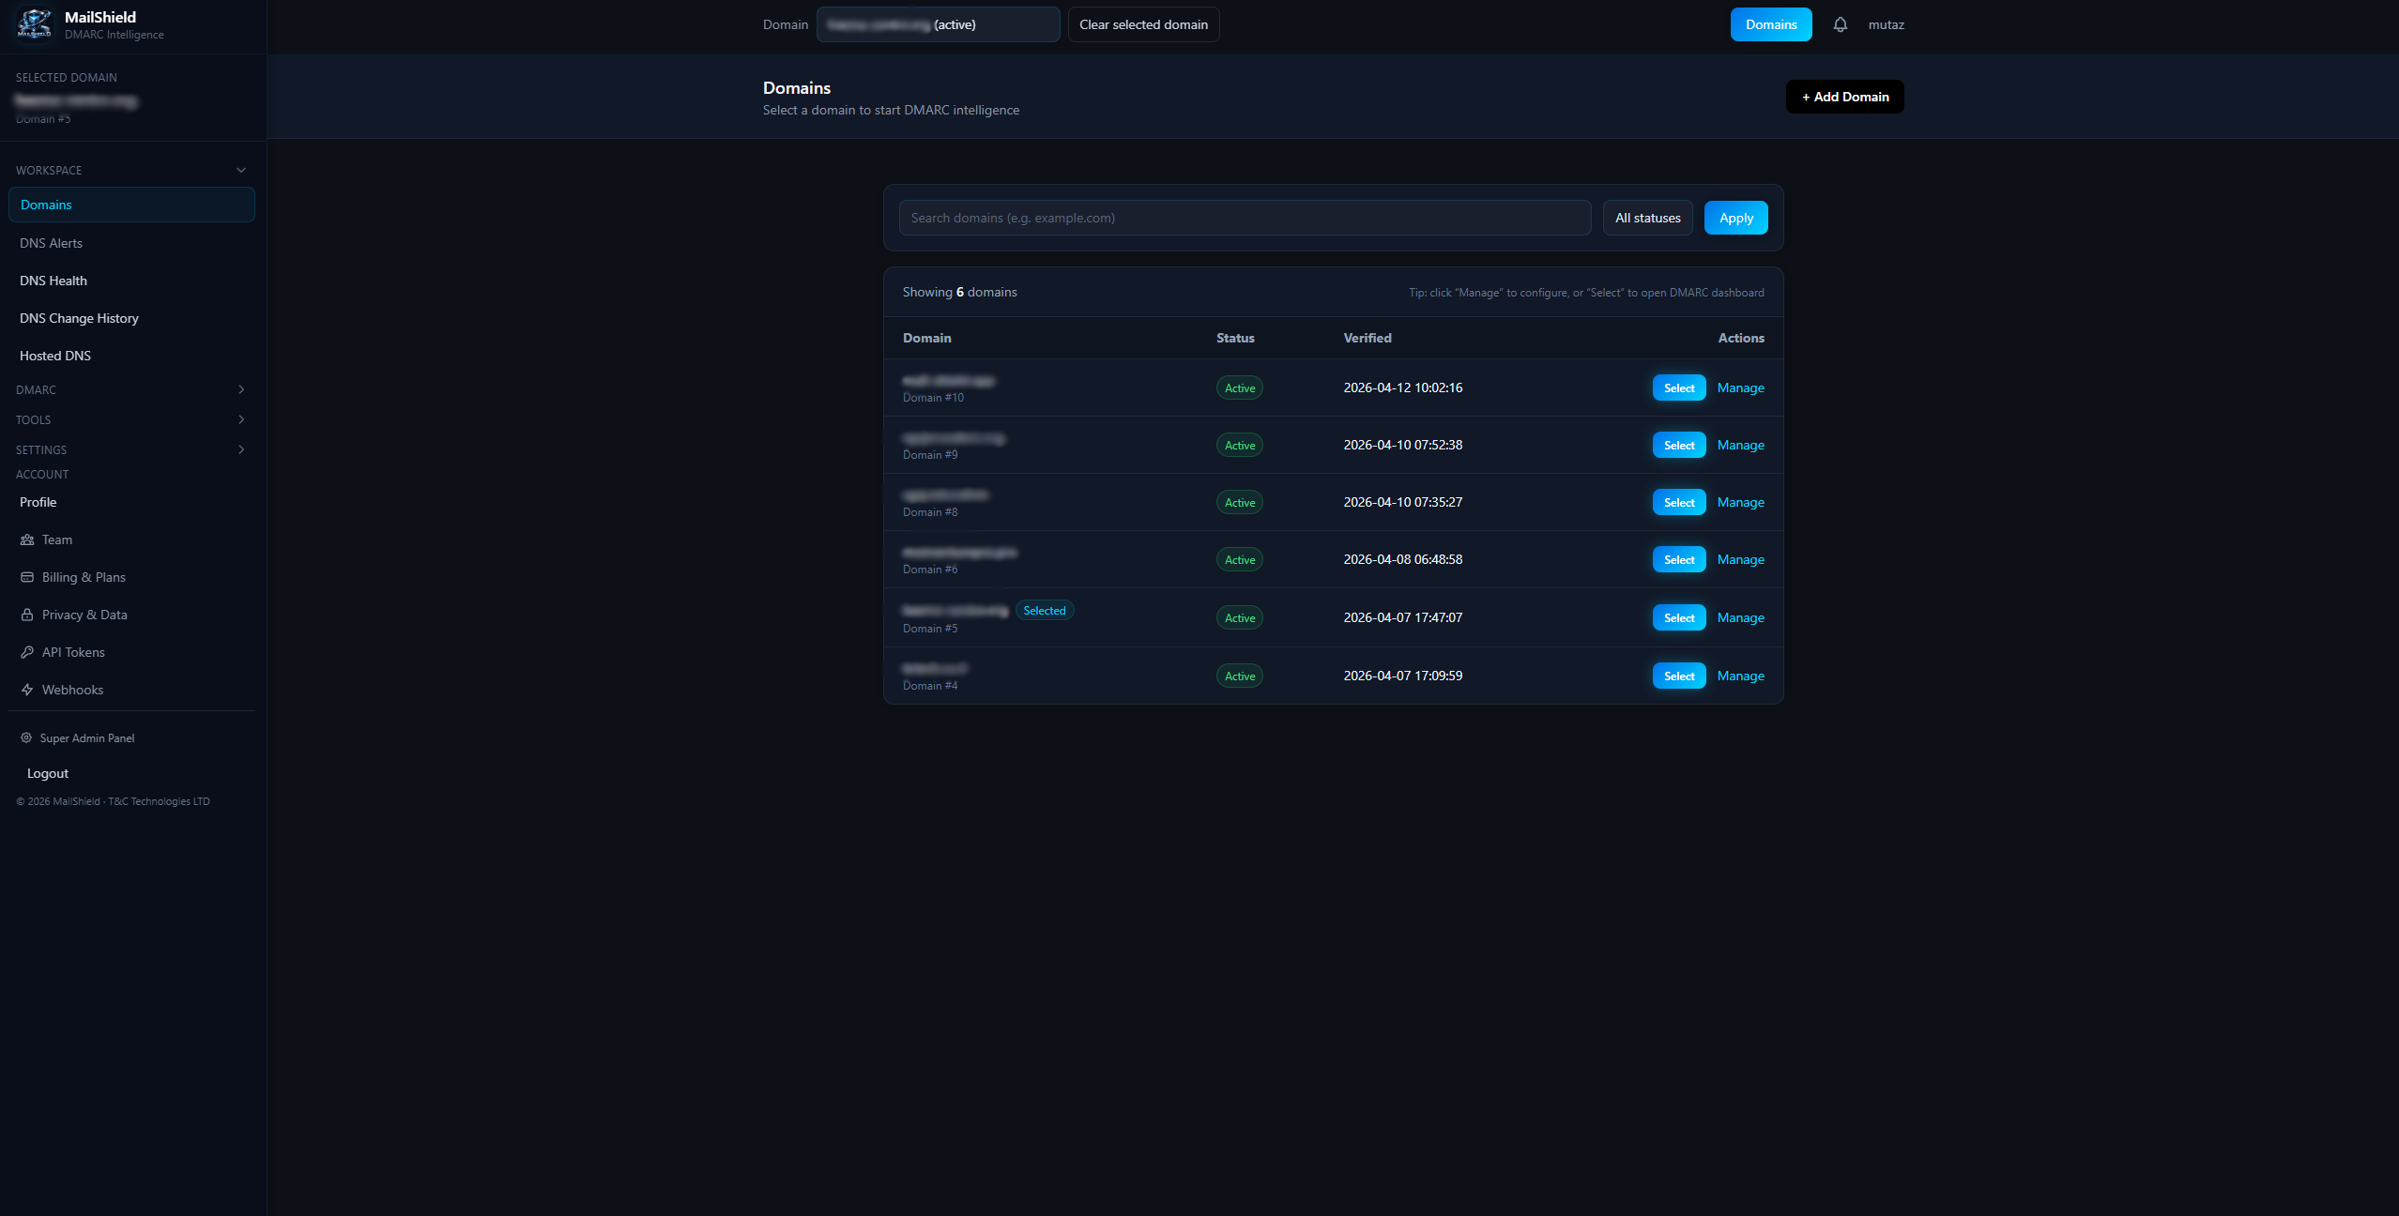2399x1216 pixels.
Task: Focus the Search domains input field
Action: coord(1245,218)
